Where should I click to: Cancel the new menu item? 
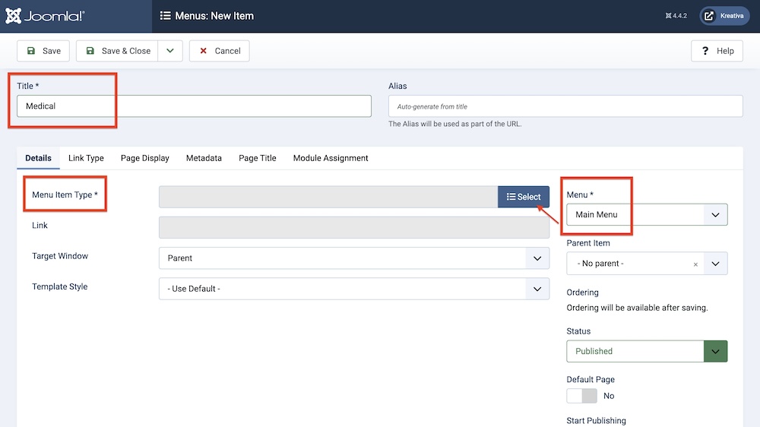pyautogui.click(x=219, y=51)
